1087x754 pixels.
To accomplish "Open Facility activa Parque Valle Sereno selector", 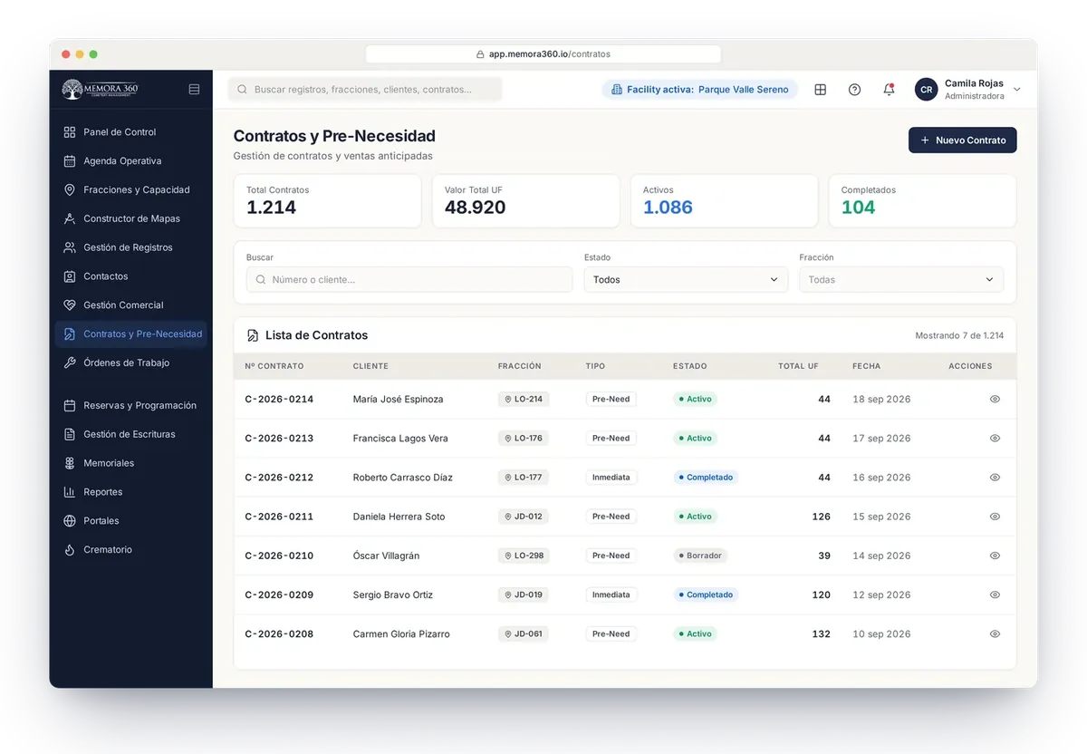I will pos(700,90).
